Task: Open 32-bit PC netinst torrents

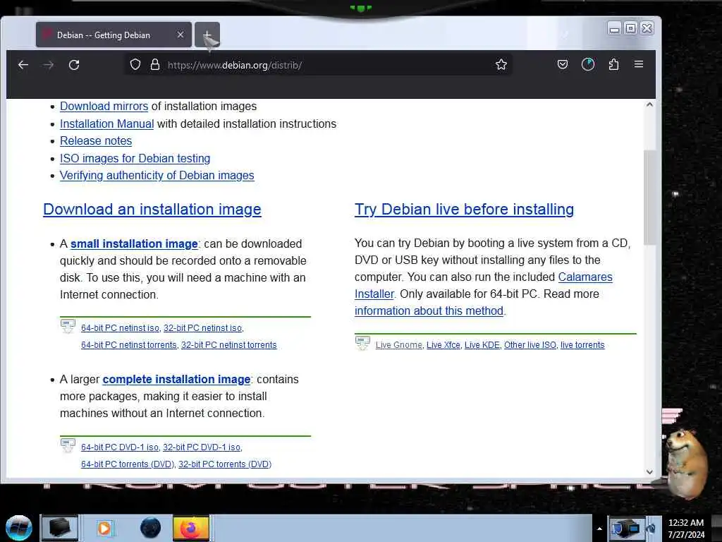Action: pyautogui.click(x=229, y=345)
